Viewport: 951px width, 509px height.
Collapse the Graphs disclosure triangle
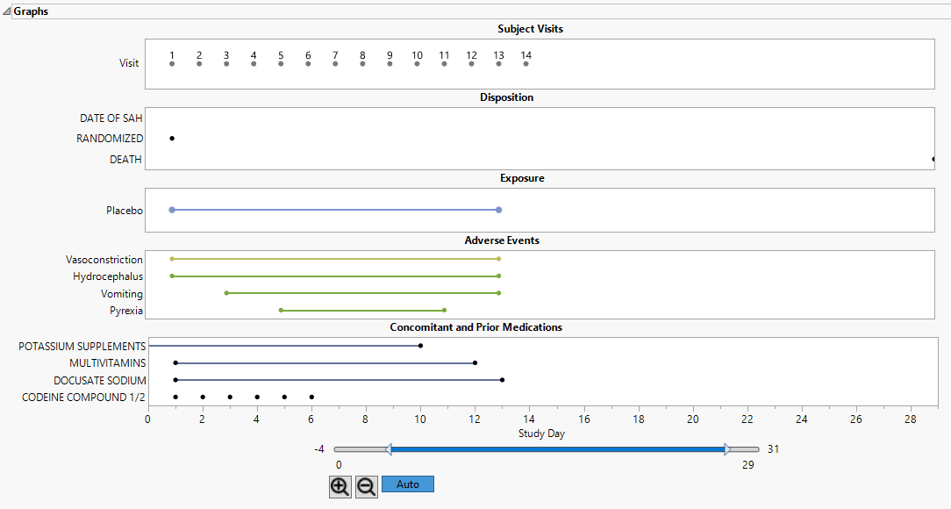(x=7, y=11)
